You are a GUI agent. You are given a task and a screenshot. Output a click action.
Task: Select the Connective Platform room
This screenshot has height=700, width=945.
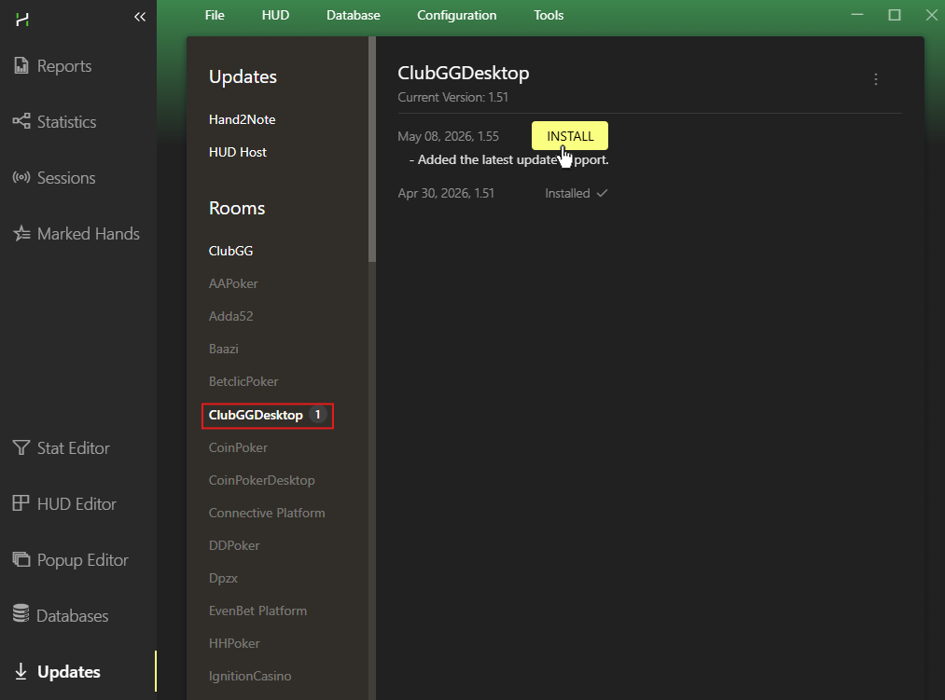tap(267, 513)
